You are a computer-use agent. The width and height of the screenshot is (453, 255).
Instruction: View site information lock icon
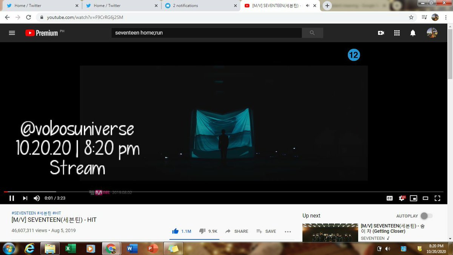pyautogui.click(x=42, y=17)
